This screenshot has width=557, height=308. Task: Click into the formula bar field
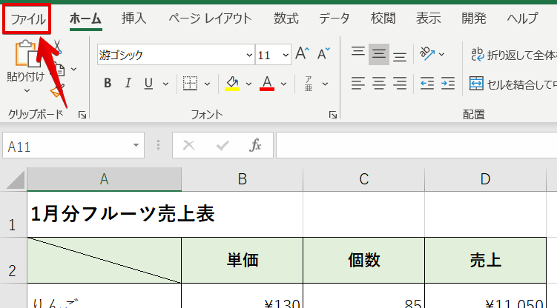416,145
